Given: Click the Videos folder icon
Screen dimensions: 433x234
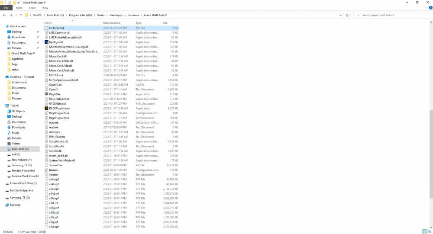Looking at the screenshot, I should [9, 144].
